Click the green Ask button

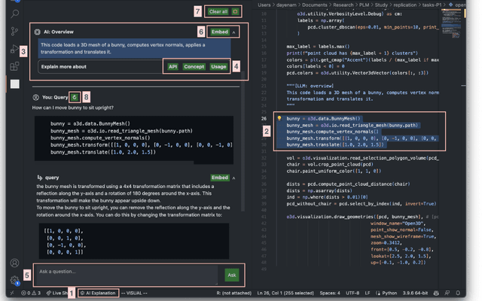tap(231, 275)
